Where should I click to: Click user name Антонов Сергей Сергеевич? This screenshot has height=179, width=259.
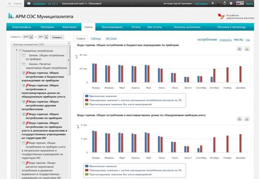178,3
